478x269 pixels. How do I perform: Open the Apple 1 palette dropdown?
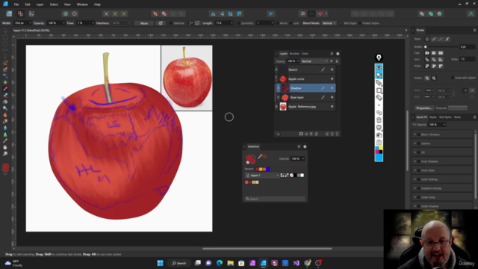(262, 176)
